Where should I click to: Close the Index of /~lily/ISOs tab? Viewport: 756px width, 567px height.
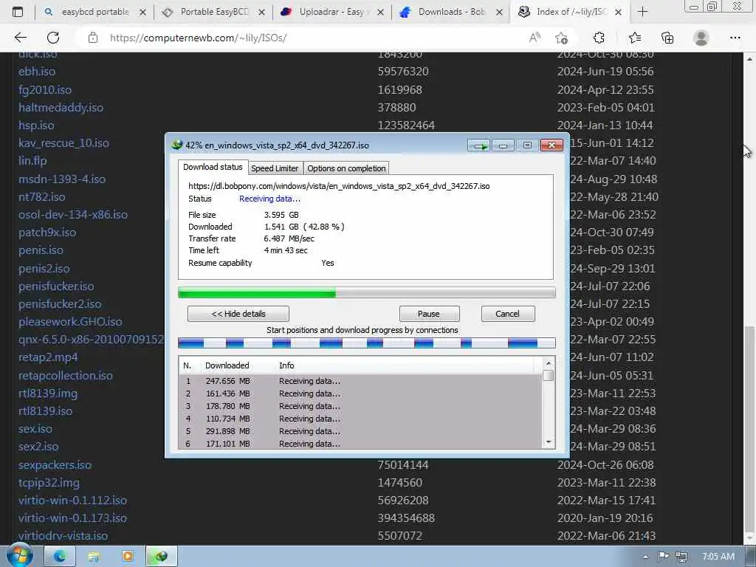(619, 12)
